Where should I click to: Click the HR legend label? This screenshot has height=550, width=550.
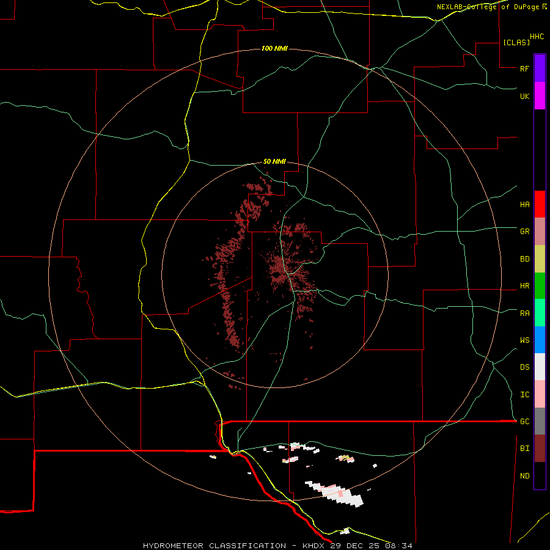[x=524, y=286]
